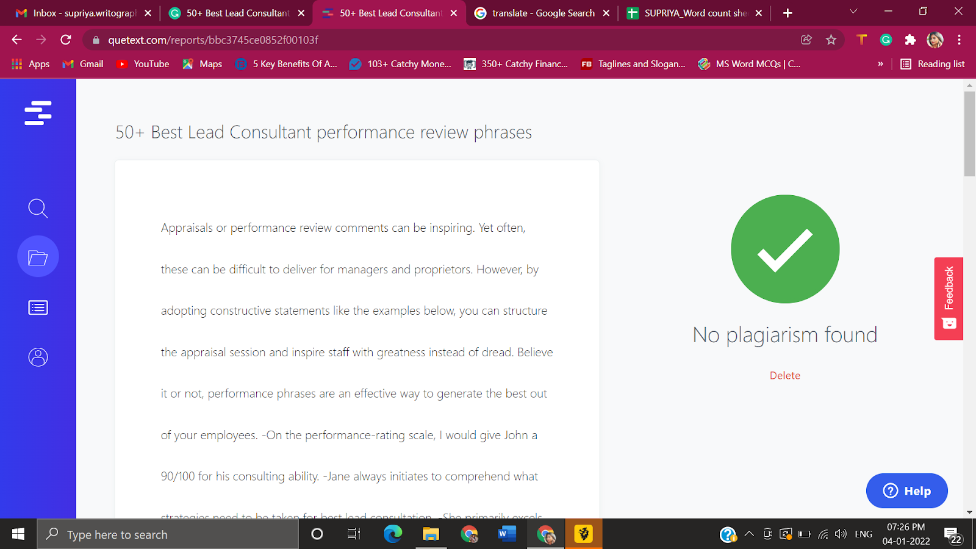Screen dimensions: 976x549
Task: Switch to the SUPRIYA_Word count sheet tab
Action: click(695, 13)
